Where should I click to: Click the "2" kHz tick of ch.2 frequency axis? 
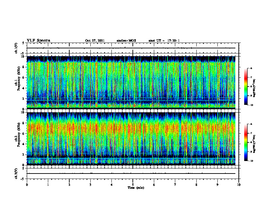click(x=24, y=155)
